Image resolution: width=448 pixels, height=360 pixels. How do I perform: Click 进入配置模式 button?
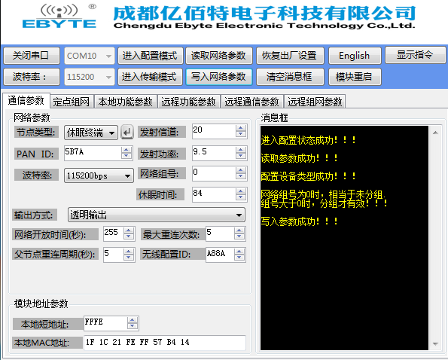(151, 56)
